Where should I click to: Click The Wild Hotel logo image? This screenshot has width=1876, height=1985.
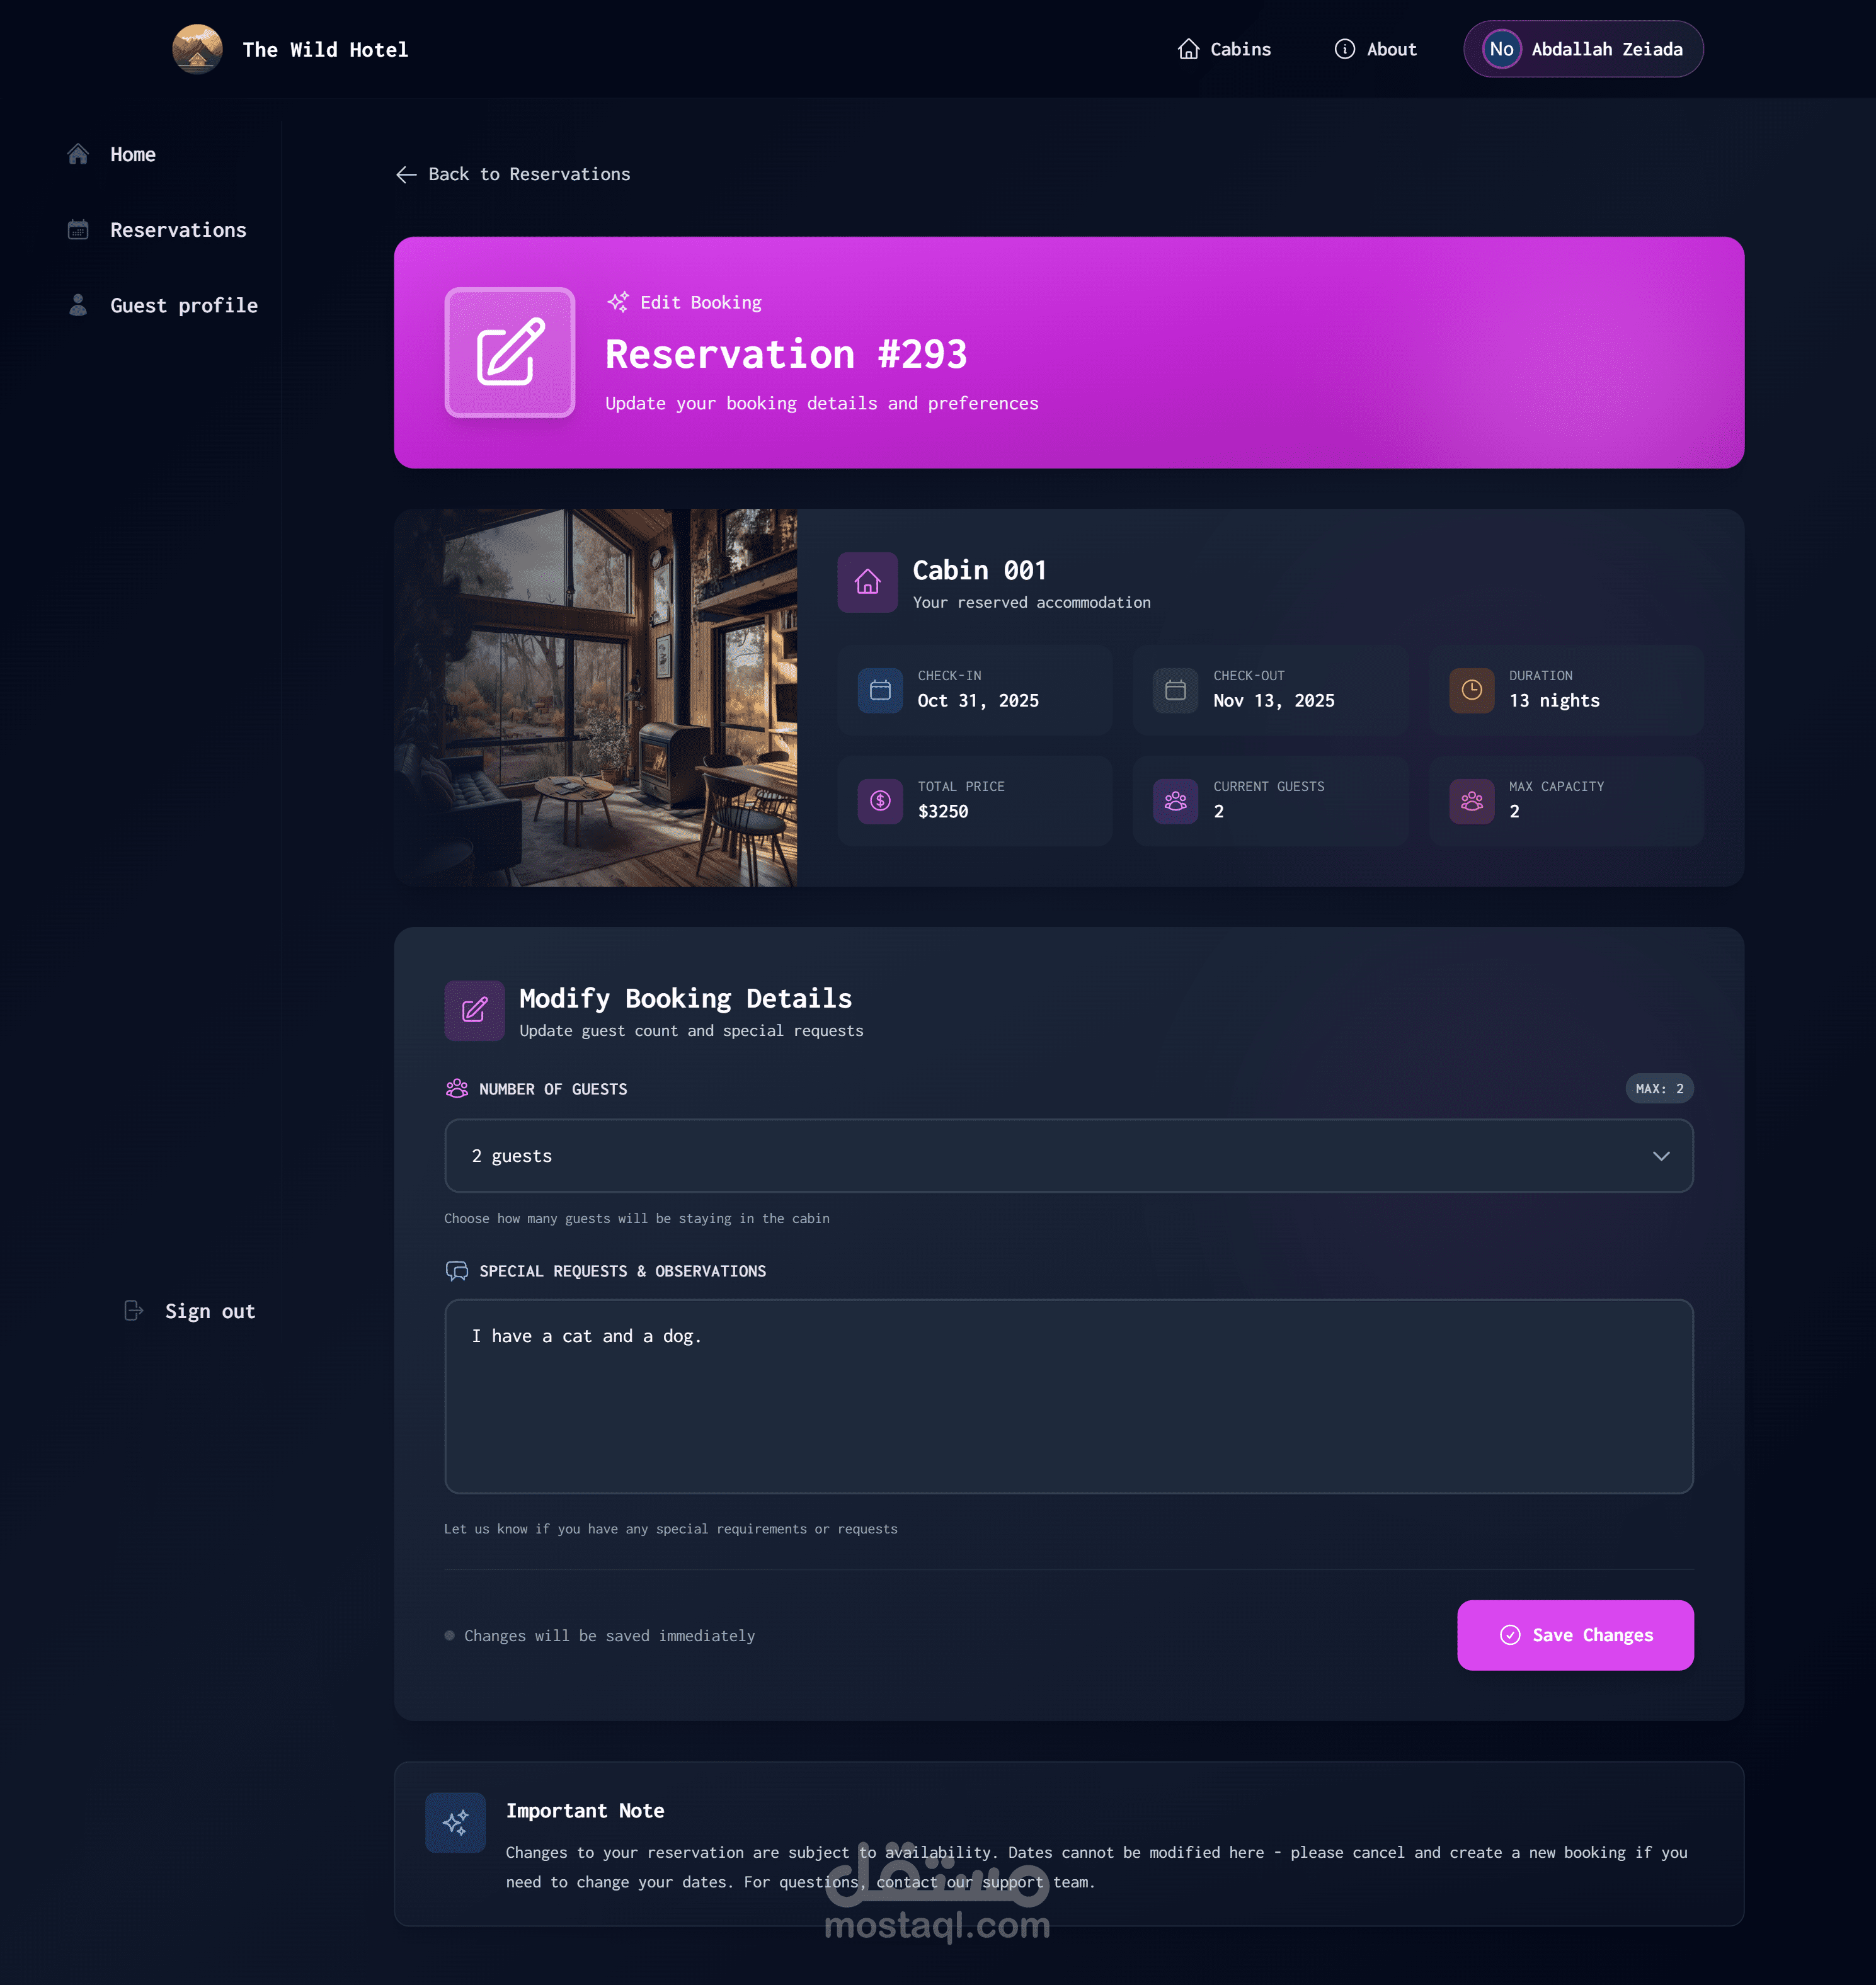(x=197, y=49)
